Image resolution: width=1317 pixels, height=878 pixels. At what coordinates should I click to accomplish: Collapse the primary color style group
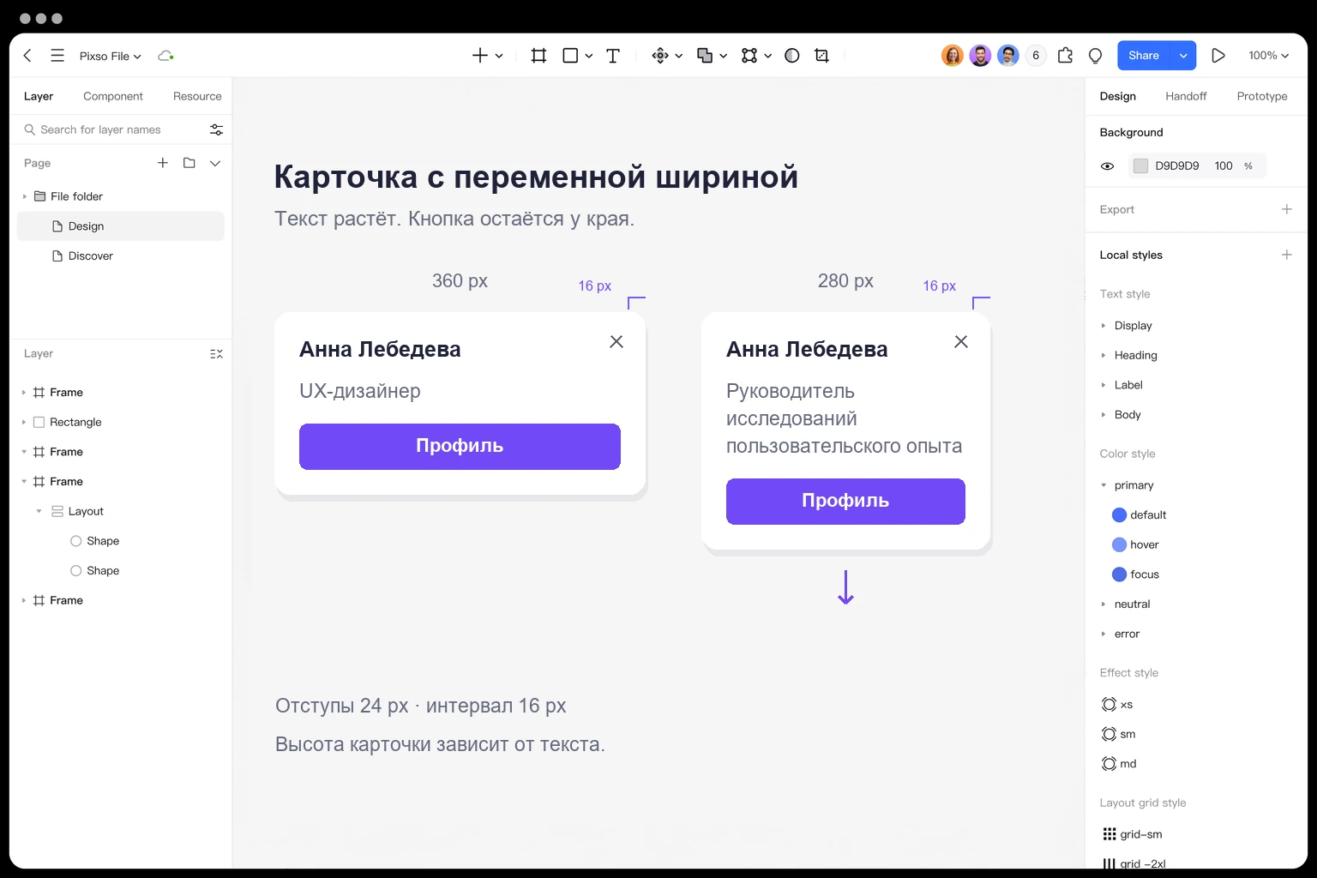(1104, 485)
